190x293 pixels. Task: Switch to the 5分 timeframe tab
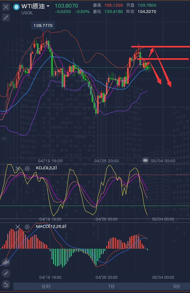pyautogui.click(x=176, y=286)
